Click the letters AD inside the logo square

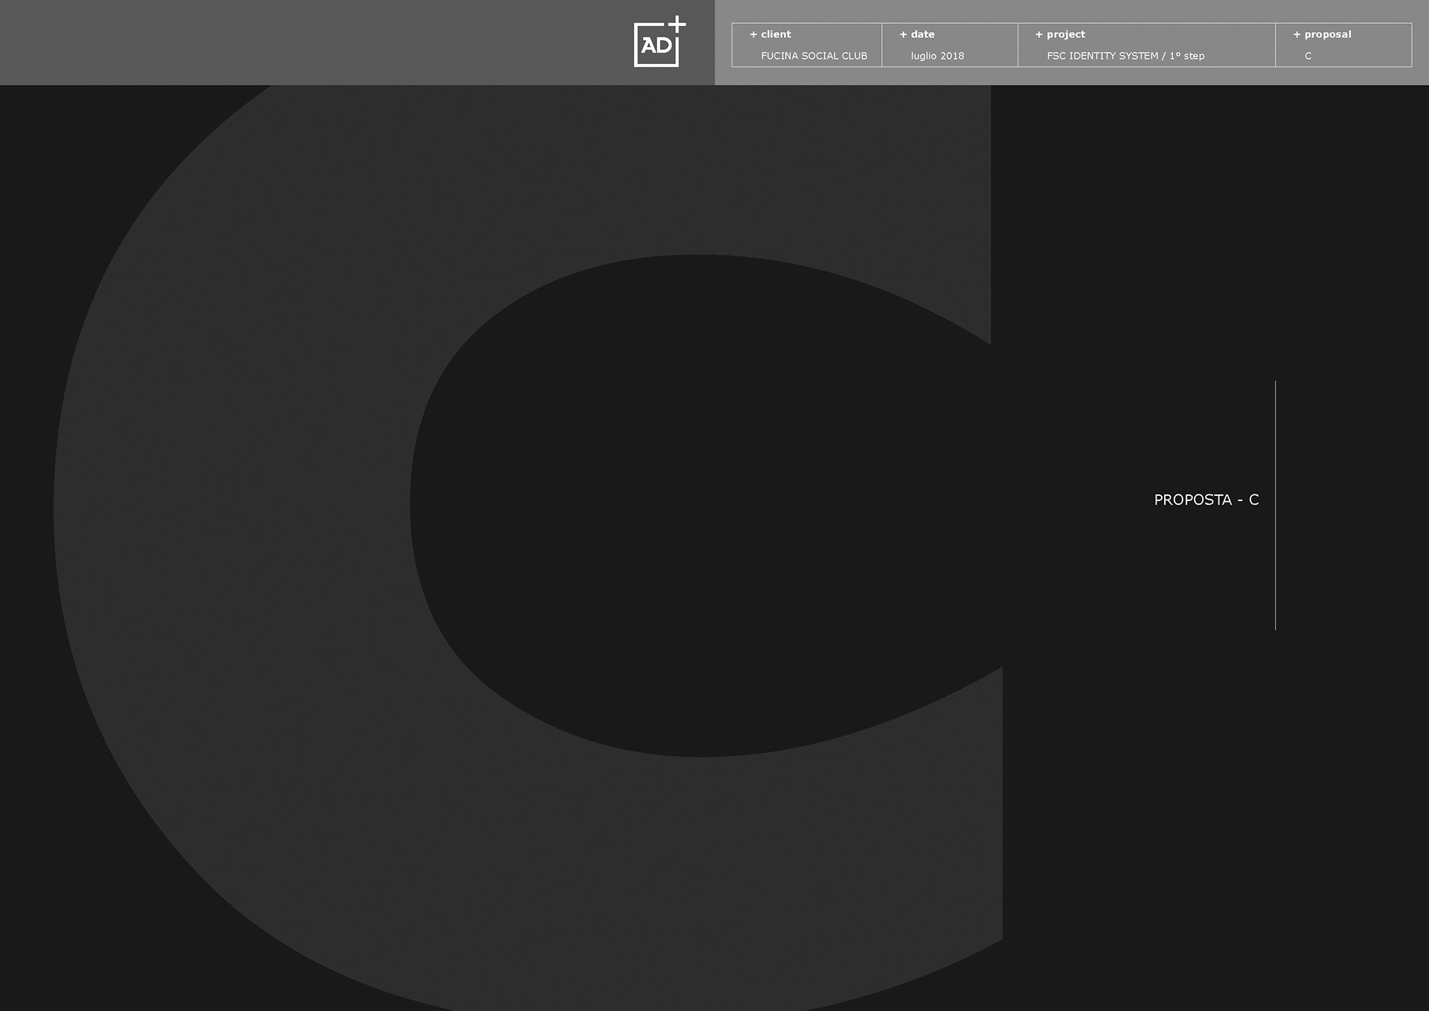pyautogui.click(x=656, y=46)
